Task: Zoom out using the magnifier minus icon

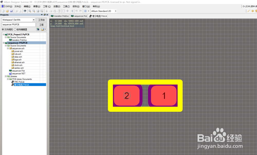Action: (34, 11)
